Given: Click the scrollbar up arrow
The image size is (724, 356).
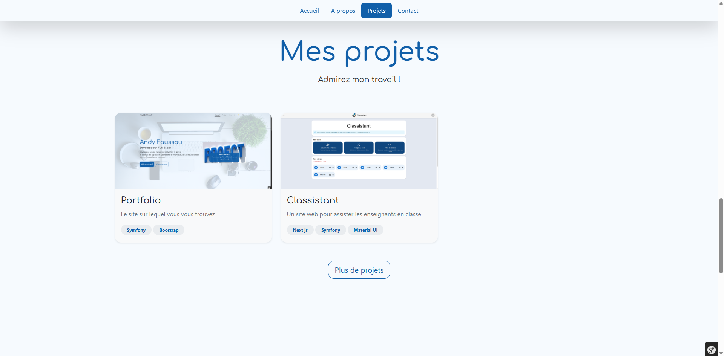Looking at the screenshot, I should tap(721, 2).
